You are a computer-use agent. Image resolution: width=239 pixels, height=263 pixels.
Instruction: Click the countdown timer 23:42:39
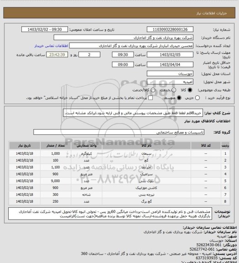(x=57, y=55)
